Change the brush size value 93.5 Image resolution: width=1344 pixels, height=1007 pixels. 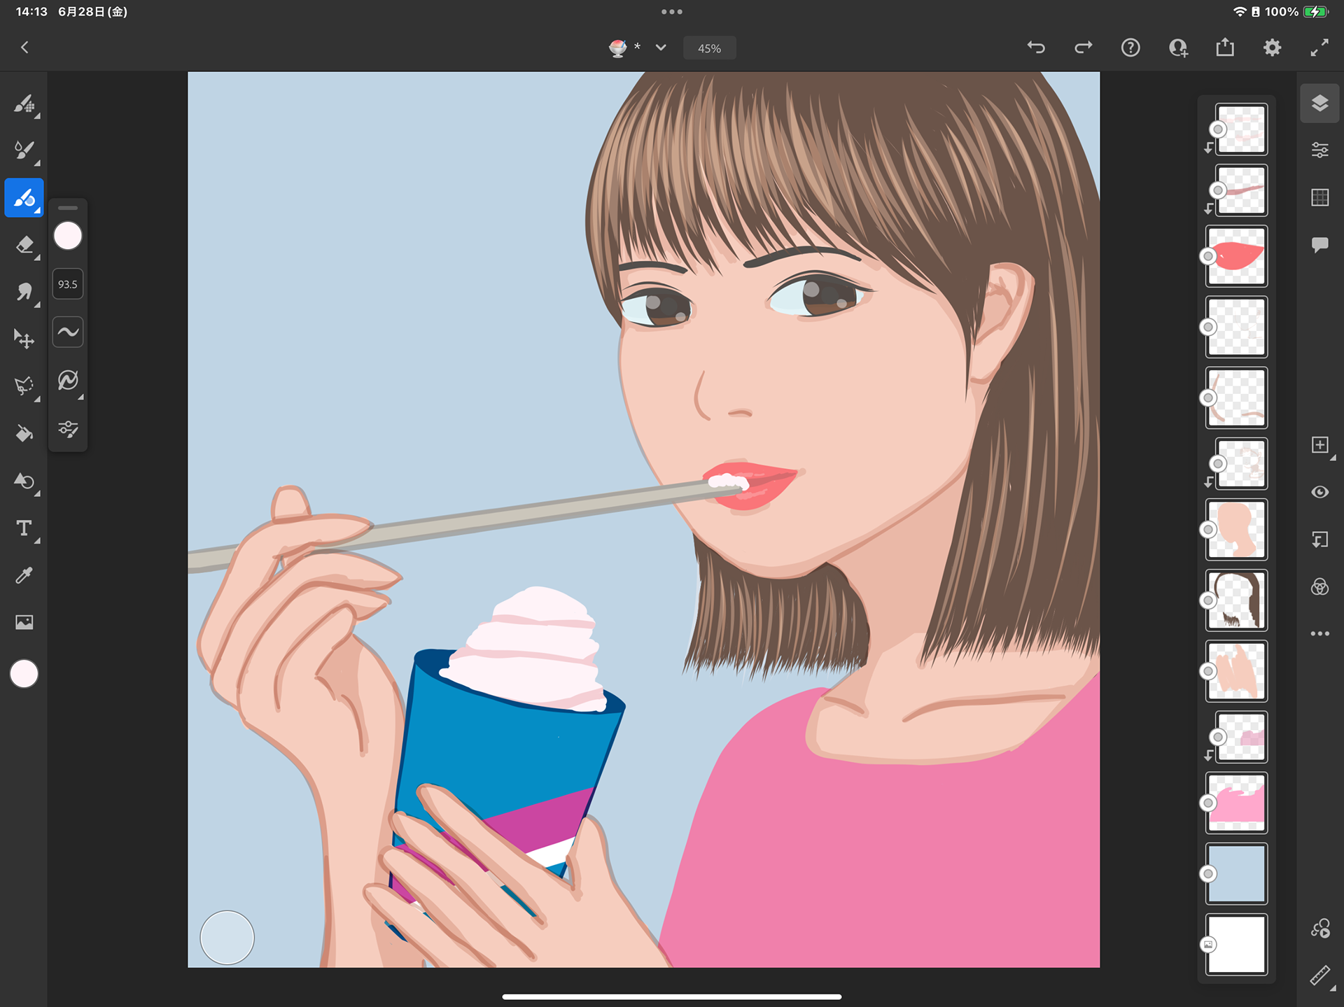pos(68,284)
